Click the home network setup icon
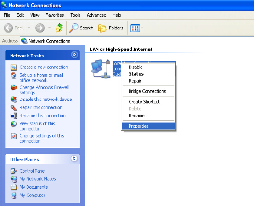The width and height of the screenshot is (254, 206). 14,76
